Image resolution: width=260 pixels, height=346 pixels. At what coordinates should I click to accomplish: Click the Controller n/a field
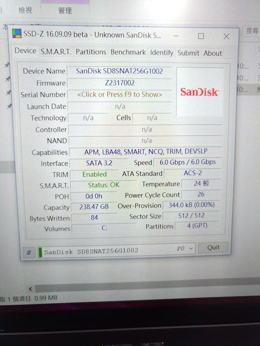pos(146,129)
